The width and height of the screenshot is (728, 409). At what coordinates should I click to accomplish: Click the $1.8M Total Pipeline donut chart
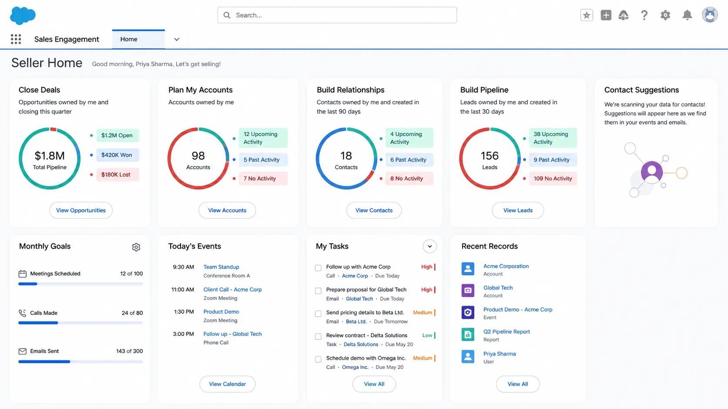coord(50,158)
